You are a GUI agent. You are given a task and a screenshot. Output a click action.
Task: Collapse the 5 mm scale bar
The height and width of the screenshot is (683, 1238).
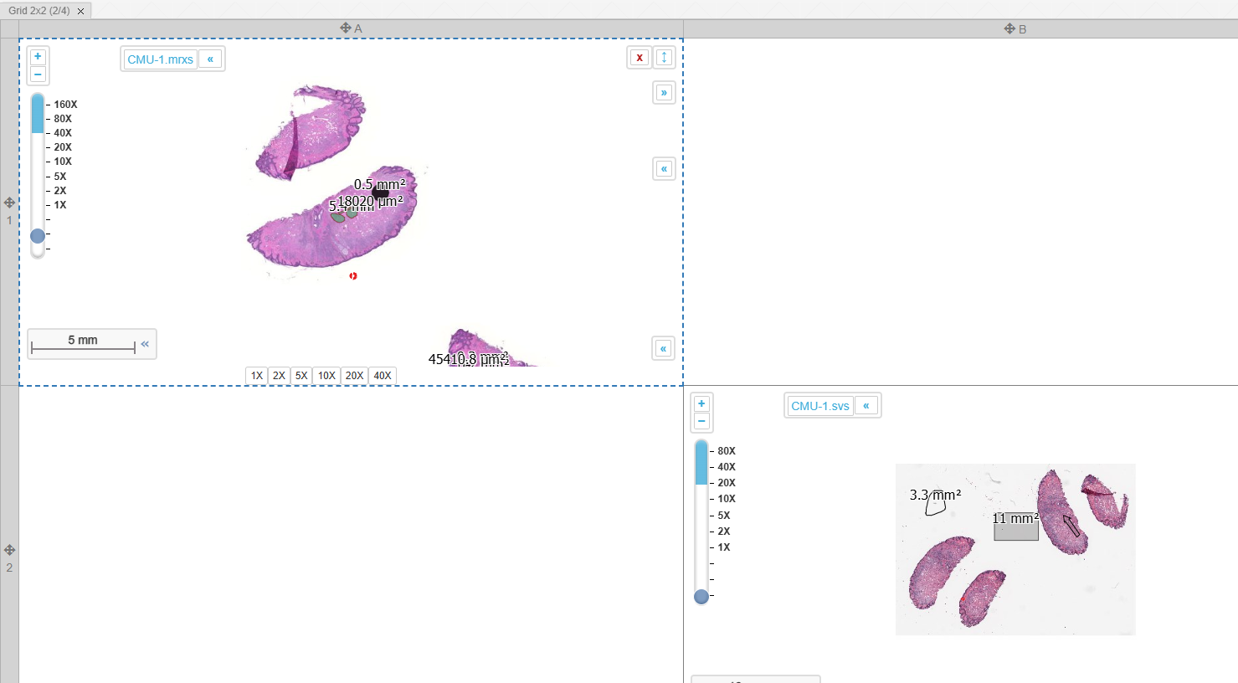point(145,344)
